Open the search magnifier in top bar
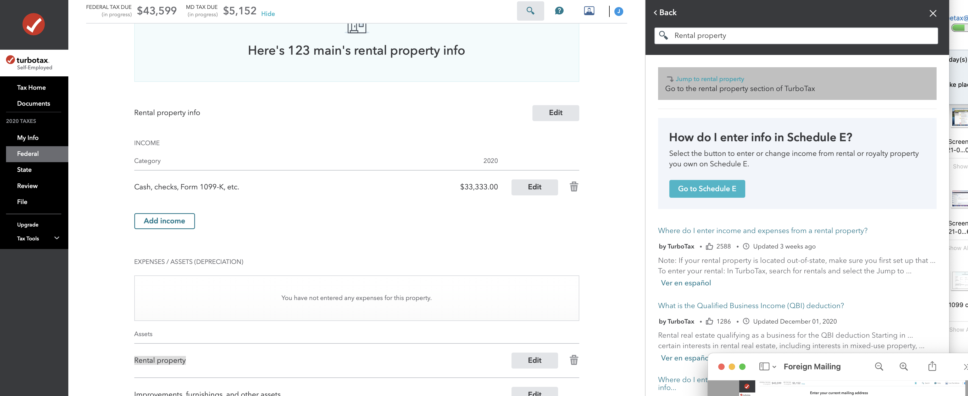The image size is (968, 396). (530, 11)
